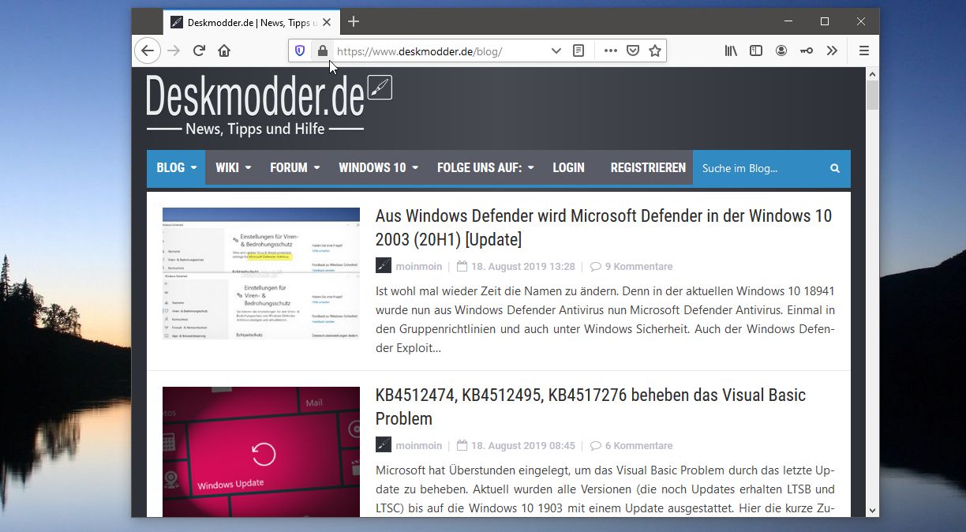Click the search magnifier in blog search
Image resolution: width=966 pixels, height=532 pixels.
[835, 168]
